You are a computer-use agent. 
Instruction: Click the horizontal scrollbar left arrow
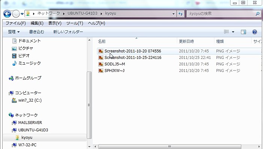(95, 147)
